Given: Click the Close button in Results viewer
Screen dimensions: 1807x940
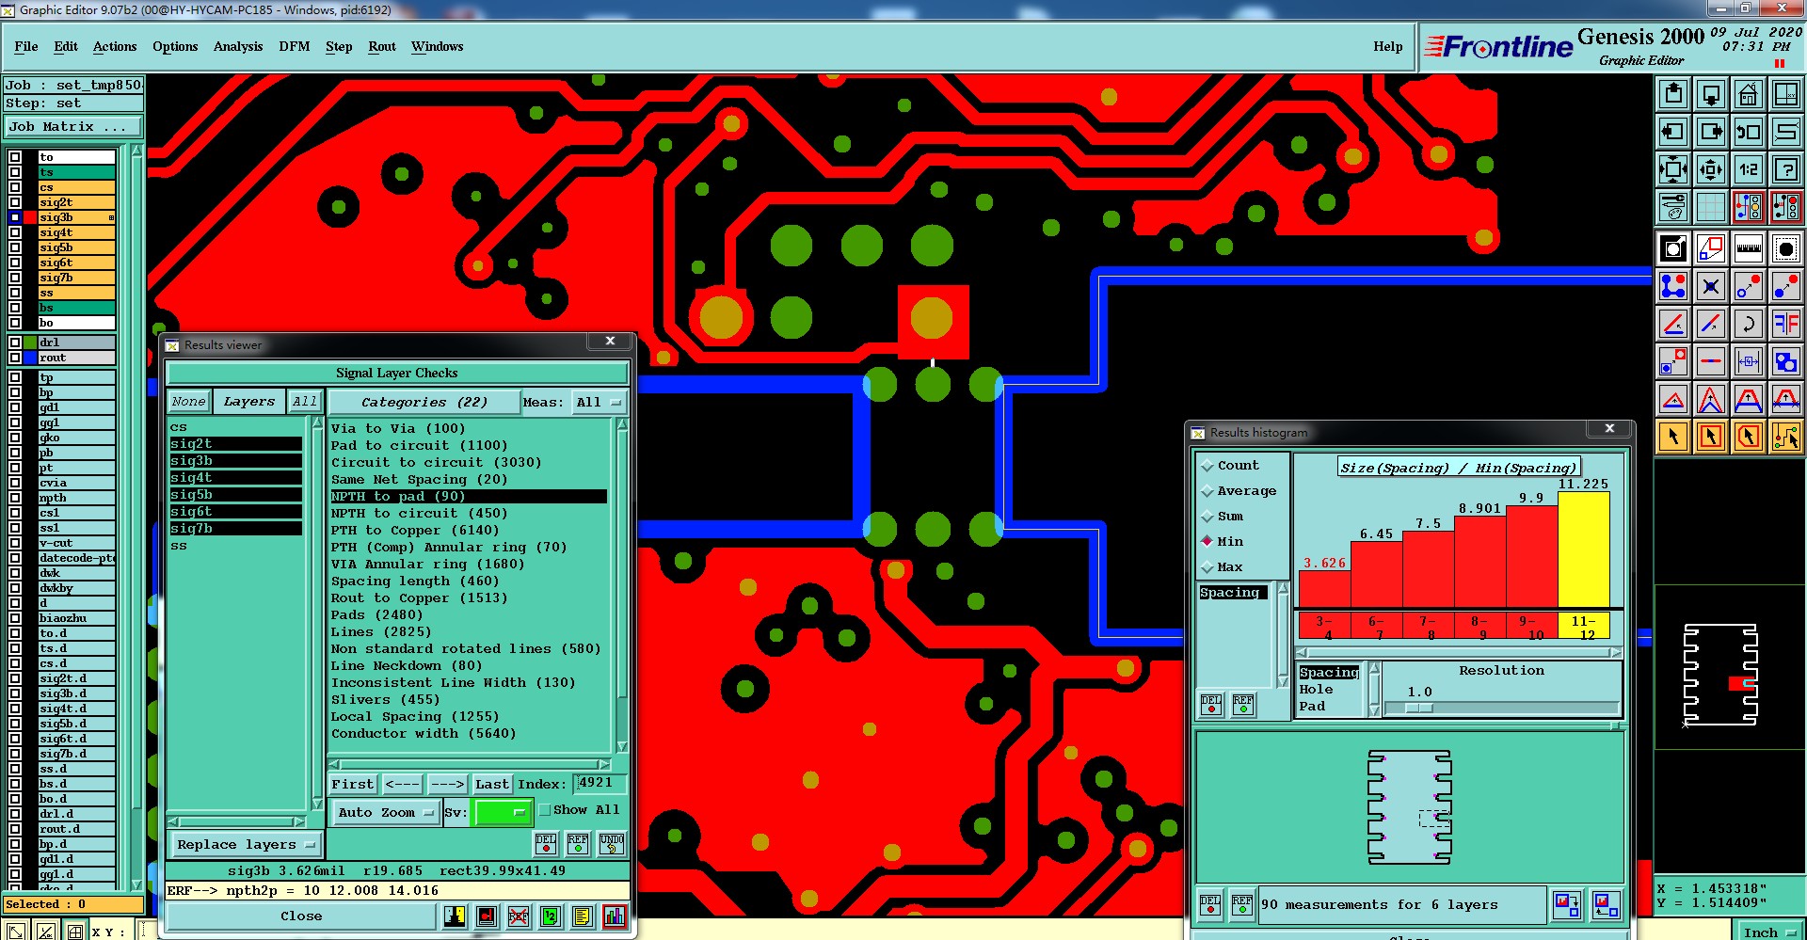Looking at the screenshot, I should coord(301,916).
